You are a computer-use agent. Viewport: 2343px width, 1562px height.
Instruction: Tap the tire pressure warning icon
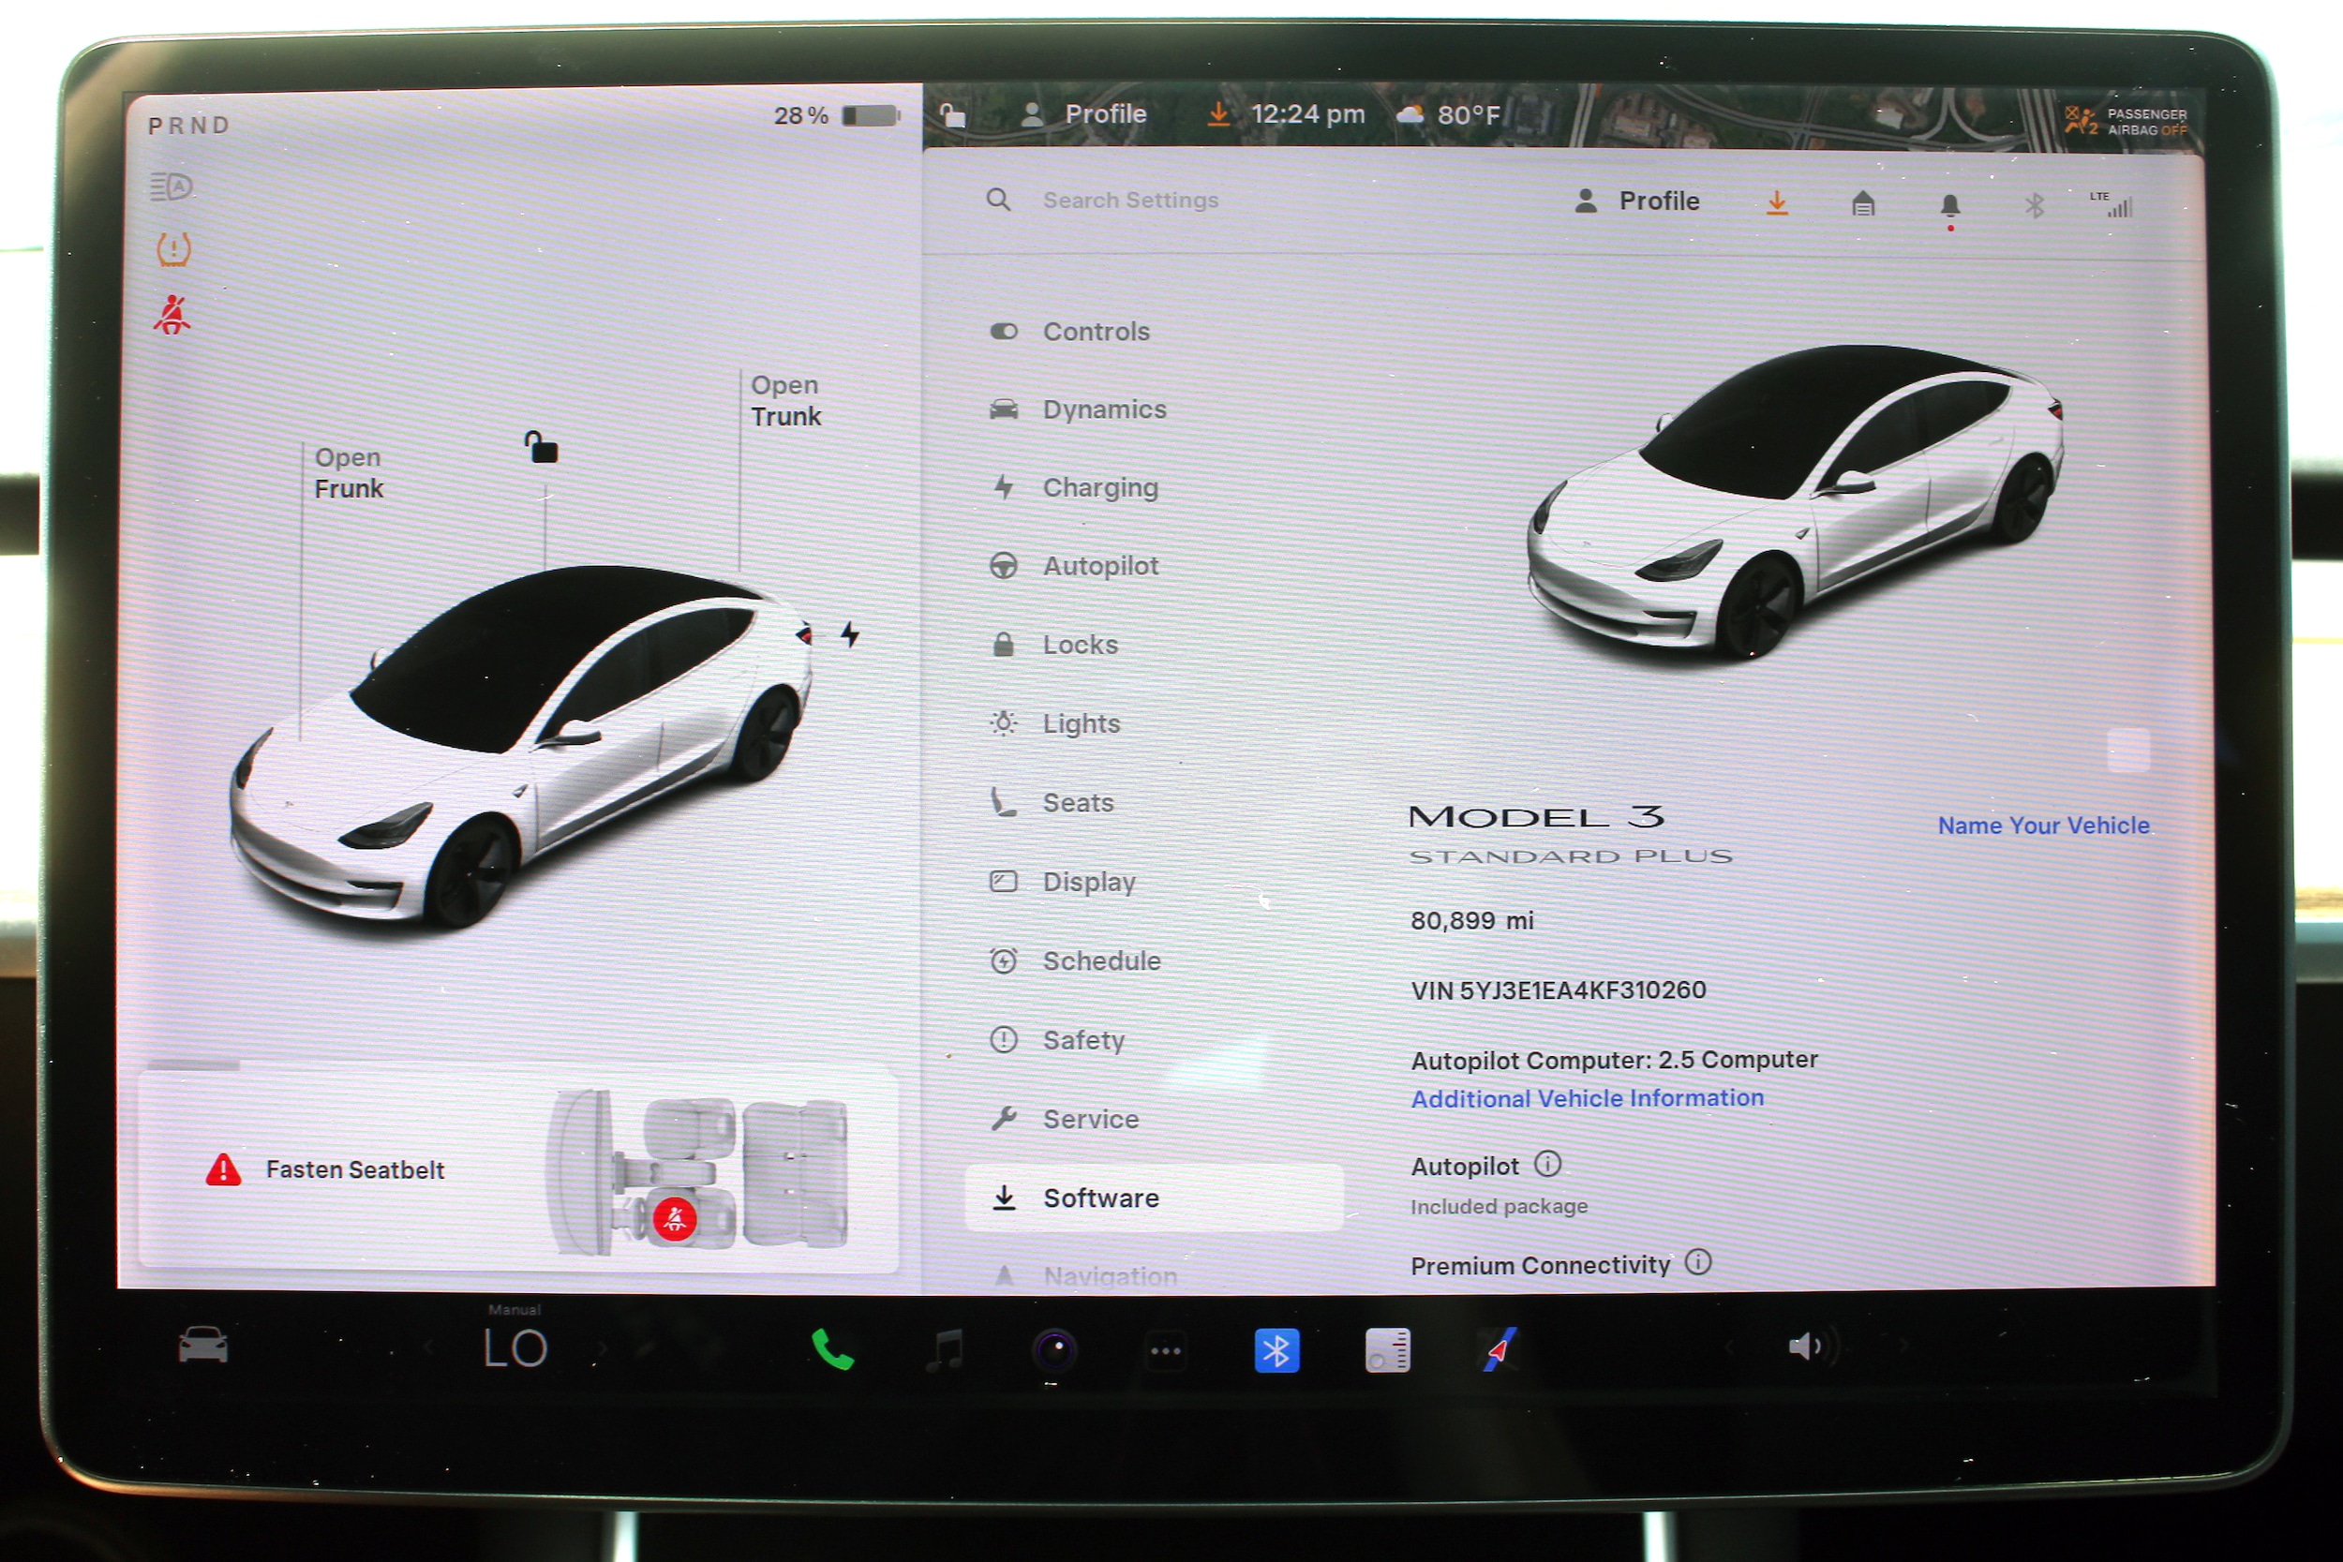pyautogui.click(x=173, y=249)
